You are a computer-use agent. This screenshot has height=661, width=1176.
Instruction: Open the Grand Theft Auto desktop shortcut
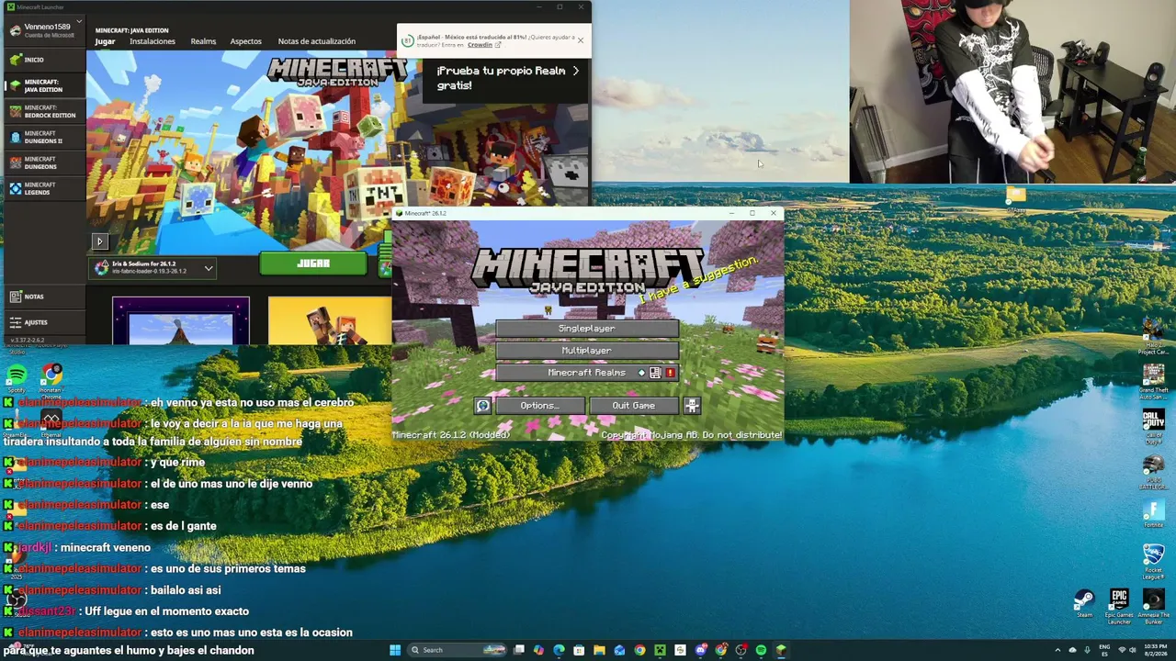point(1153,382)
